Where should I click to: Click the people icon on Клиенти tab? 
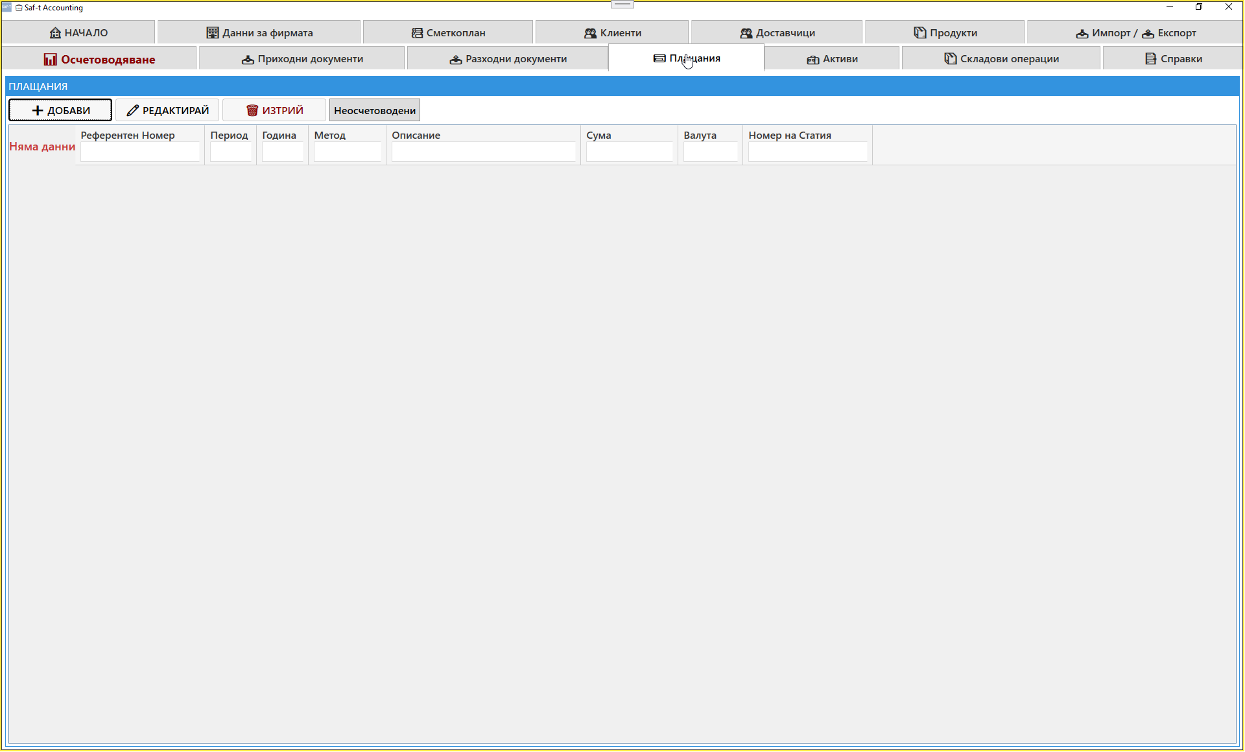point(590,32)
